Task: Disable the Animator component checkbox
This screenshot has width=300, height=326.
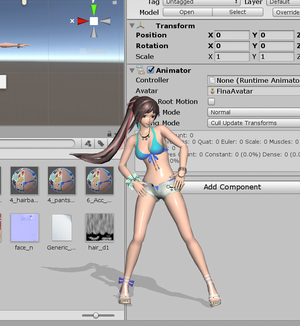Action: coord(151,70)
